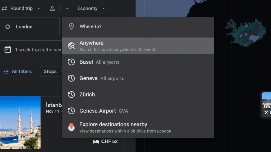Open the Istanbul destination photo
The image size is (271, 152).
[20, 122]
